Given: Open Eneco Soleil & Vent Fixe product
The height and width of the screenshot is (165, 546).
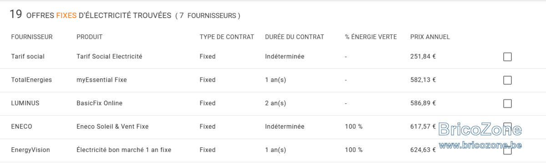Looking at the screenshot, I should point(112,126).
